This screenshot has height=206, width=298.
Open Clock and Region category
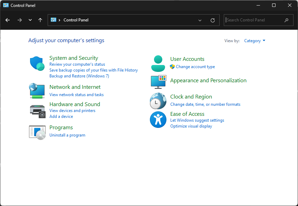coord(191,97)
